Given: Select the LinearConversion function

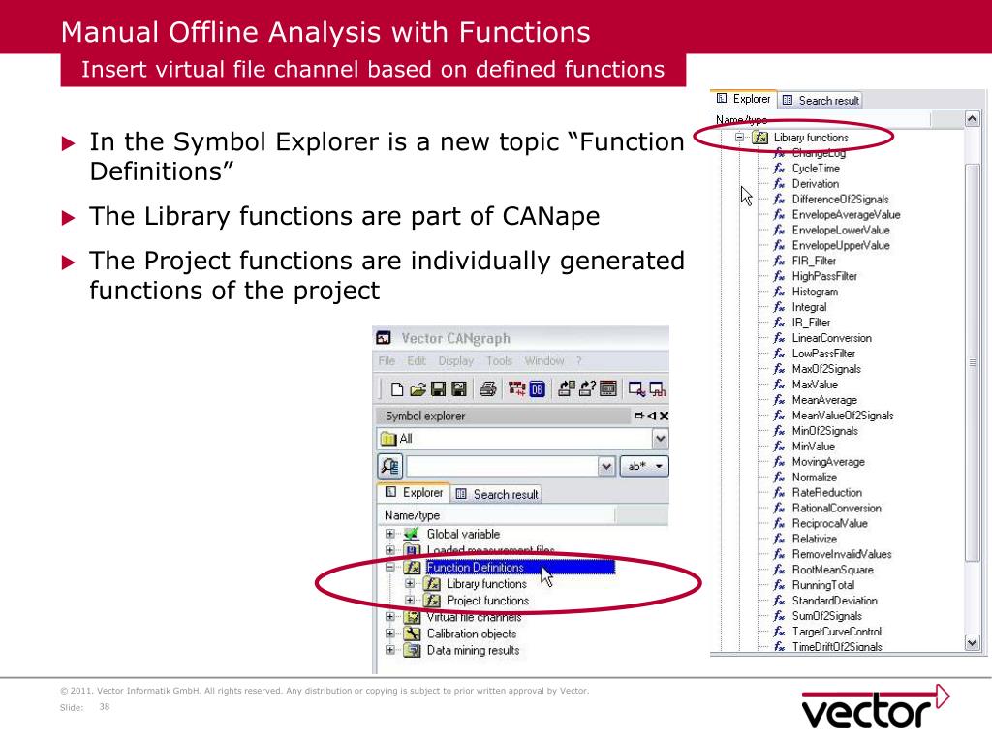Looking at the screenshot, I should (x=832, y=338).
